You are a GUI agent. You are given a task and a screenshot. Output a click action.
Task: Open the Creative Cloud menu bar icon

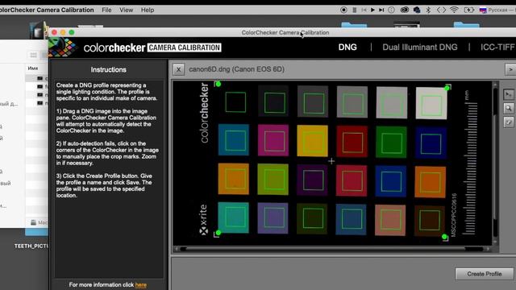point(405,10)
